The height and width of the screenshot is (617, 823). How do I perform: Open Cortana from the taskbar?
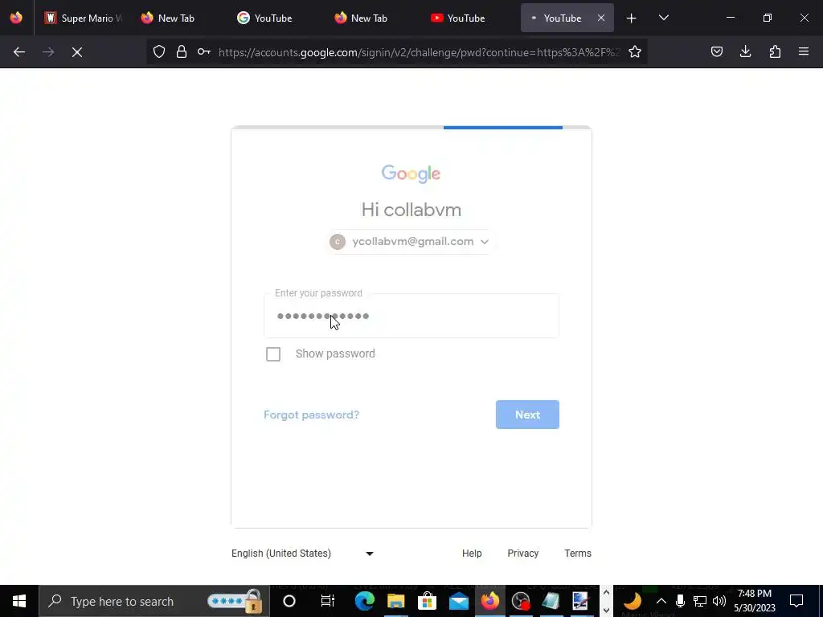click(289, 601)
